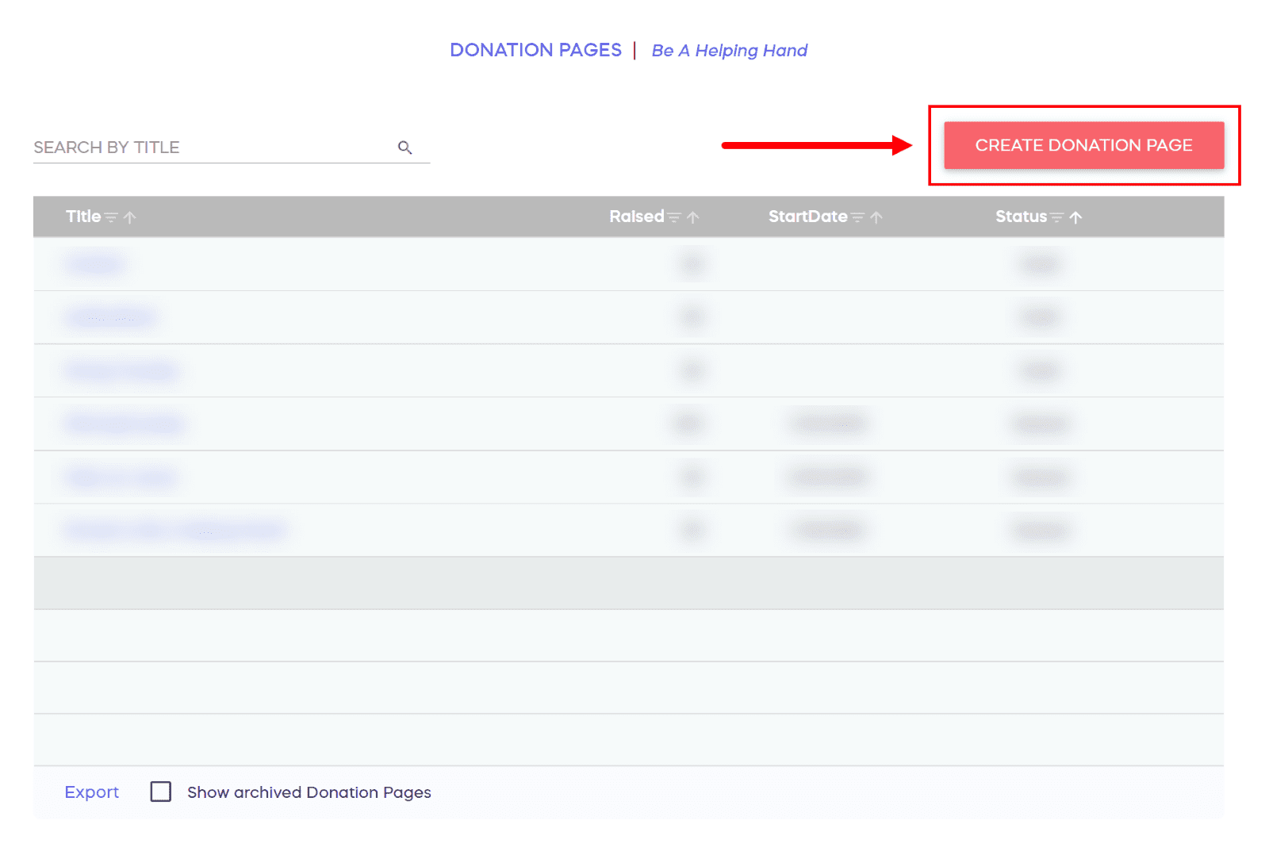
Task: Sort by Title using arrow icon
Action: [x=130, y=217]
